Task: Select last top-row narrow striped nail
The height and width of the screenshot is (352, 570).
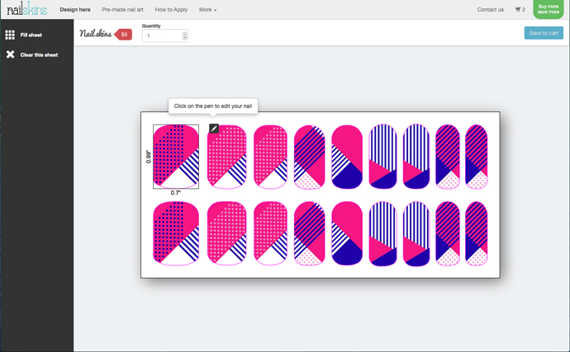Action: [476, 157]
